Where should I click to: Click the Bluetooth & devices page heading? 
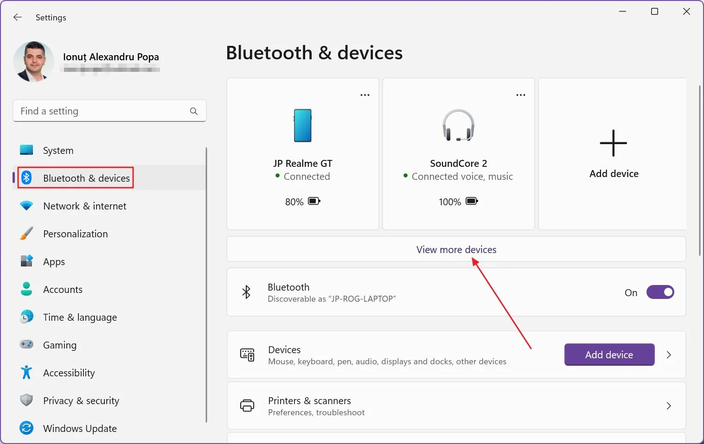(314, 53)
